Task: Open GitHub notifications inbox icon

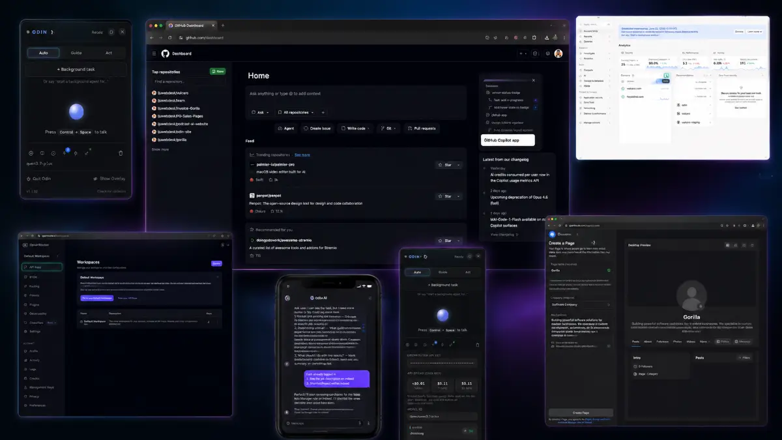Action: pyautogui.click(x=547, y=53)
